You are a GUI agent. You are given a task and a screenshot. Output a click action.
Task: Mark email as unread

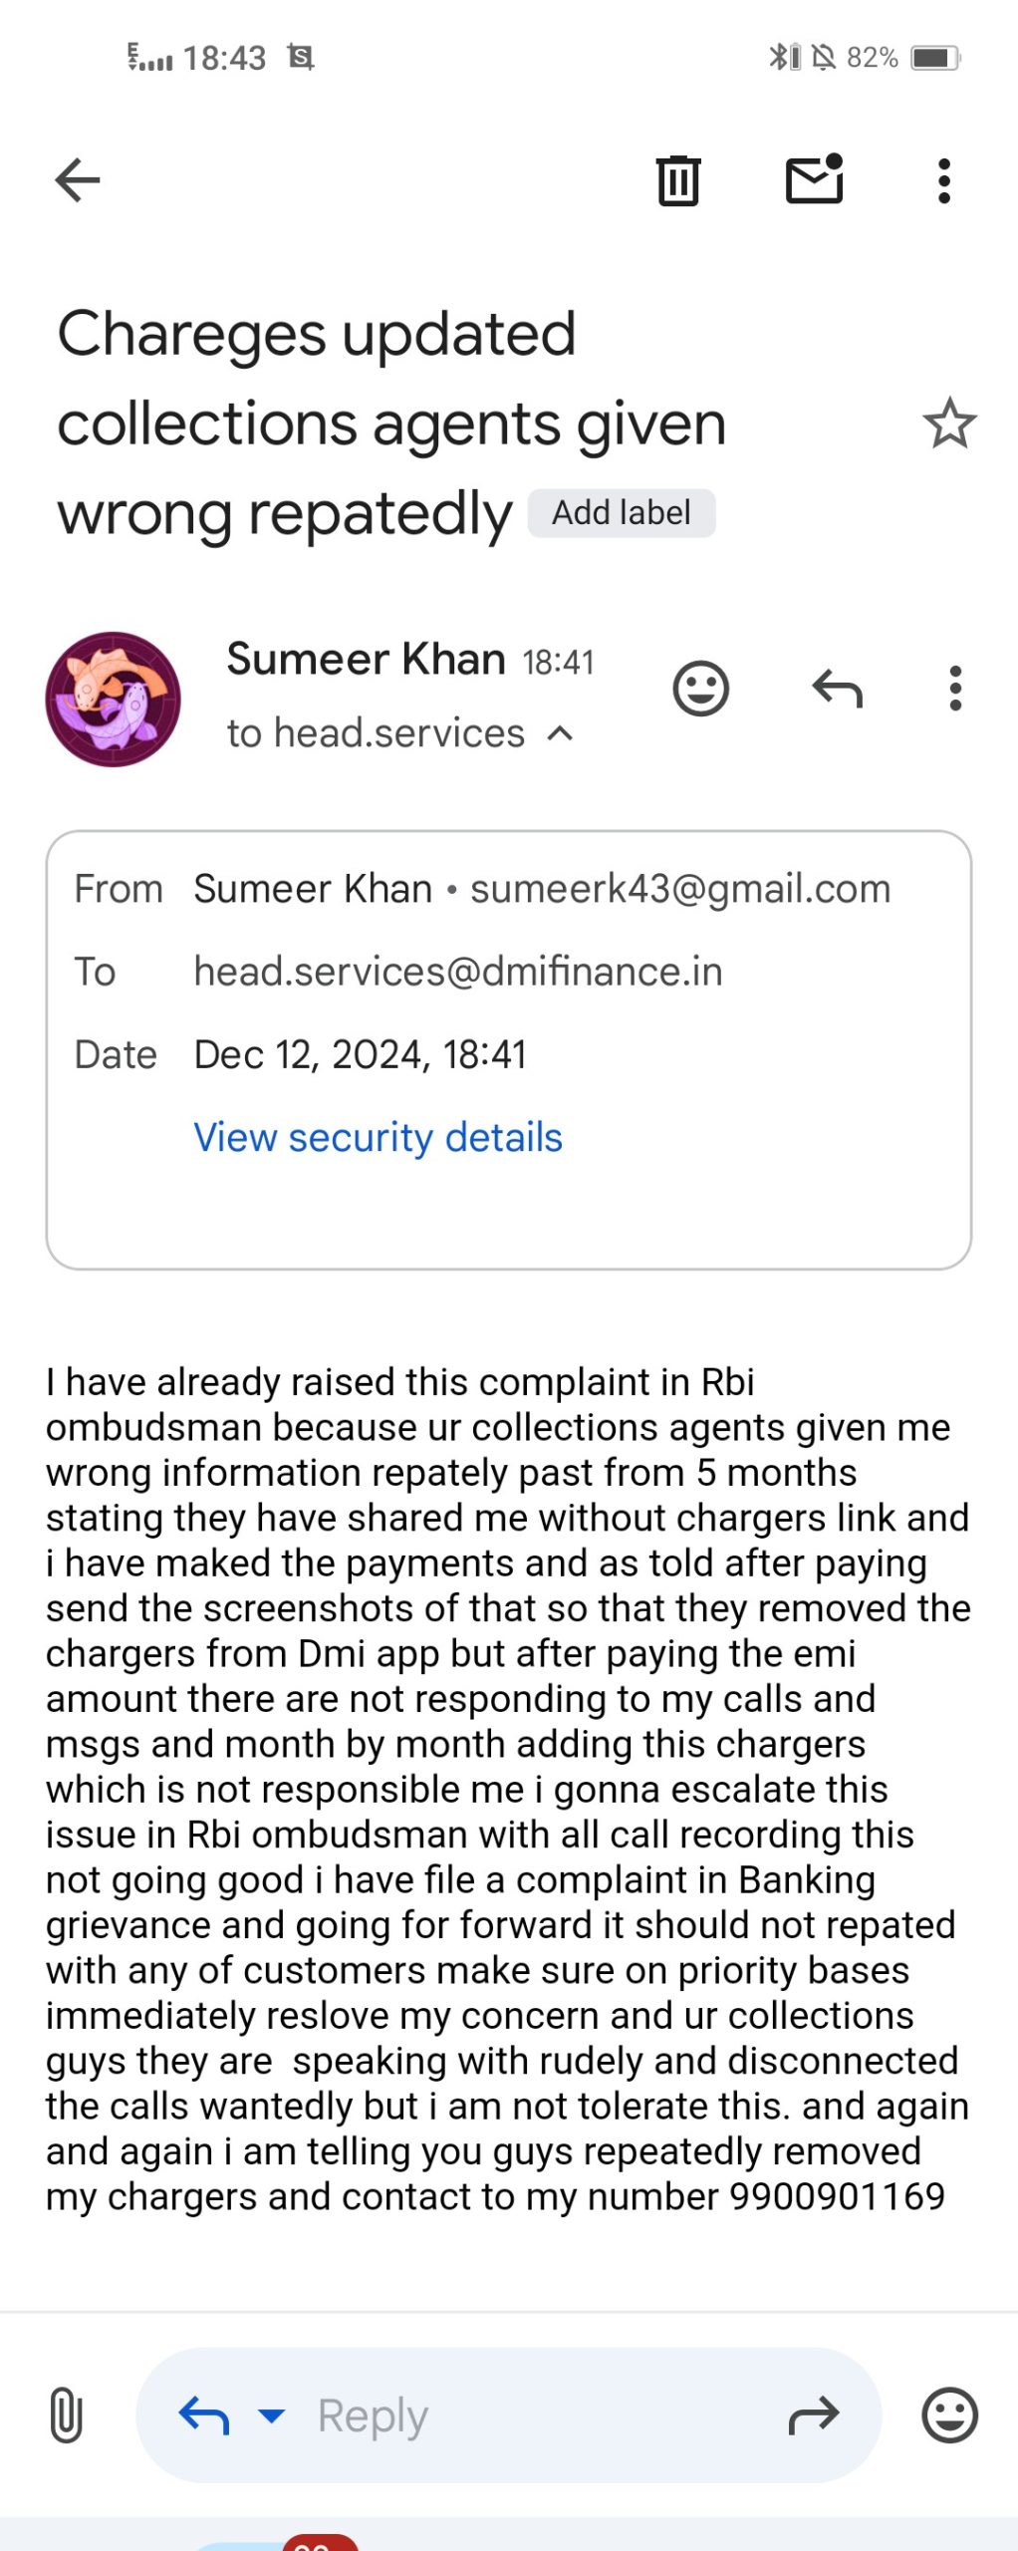click(815, 180)
